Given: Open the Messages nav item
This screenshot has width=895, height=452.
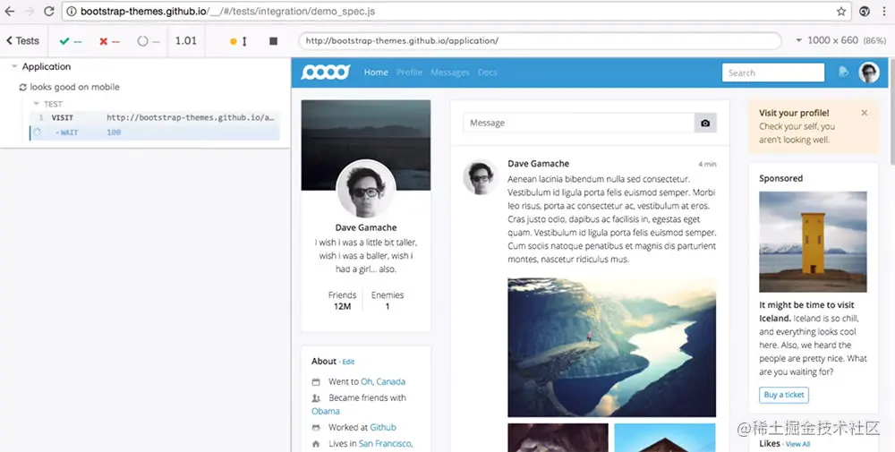Looking at the screenshot, I should click(x=450, y=72).
